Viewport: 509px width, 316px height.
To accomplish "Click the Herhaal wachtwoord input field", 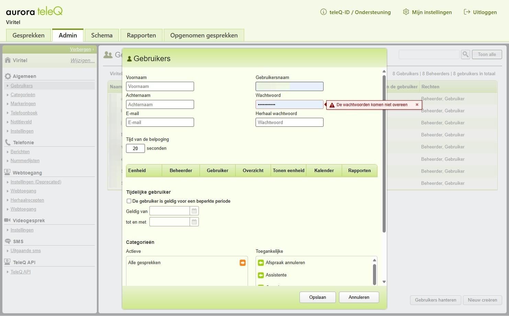I will tap(289, 122).
